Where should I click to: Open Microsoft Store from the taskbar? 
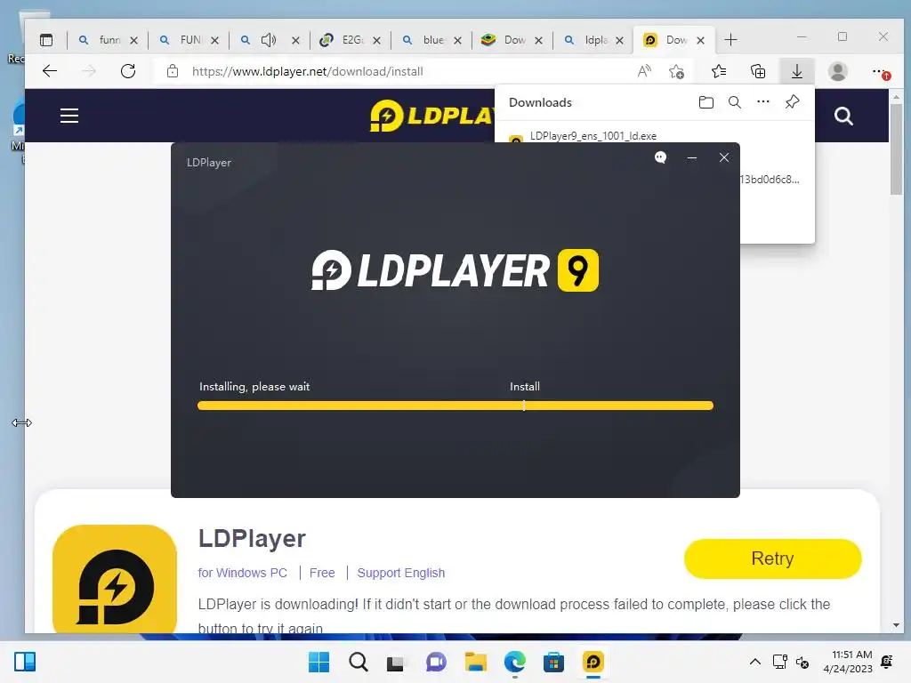[x=553, y=662]
